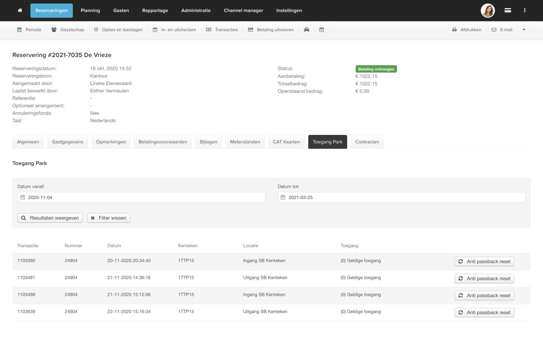Click the car icon in toolbar
543x340 pixels.
307,30
